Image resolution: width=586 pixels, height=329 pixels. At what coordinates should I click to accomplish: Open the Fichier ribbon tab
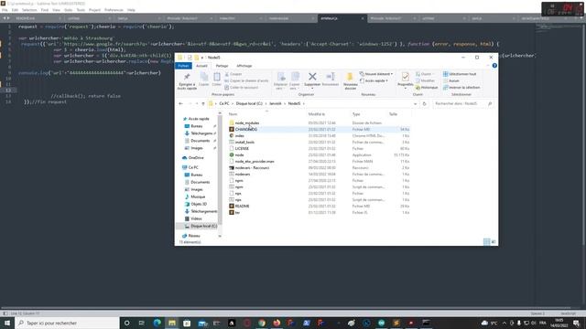click(x=183, y=66)
